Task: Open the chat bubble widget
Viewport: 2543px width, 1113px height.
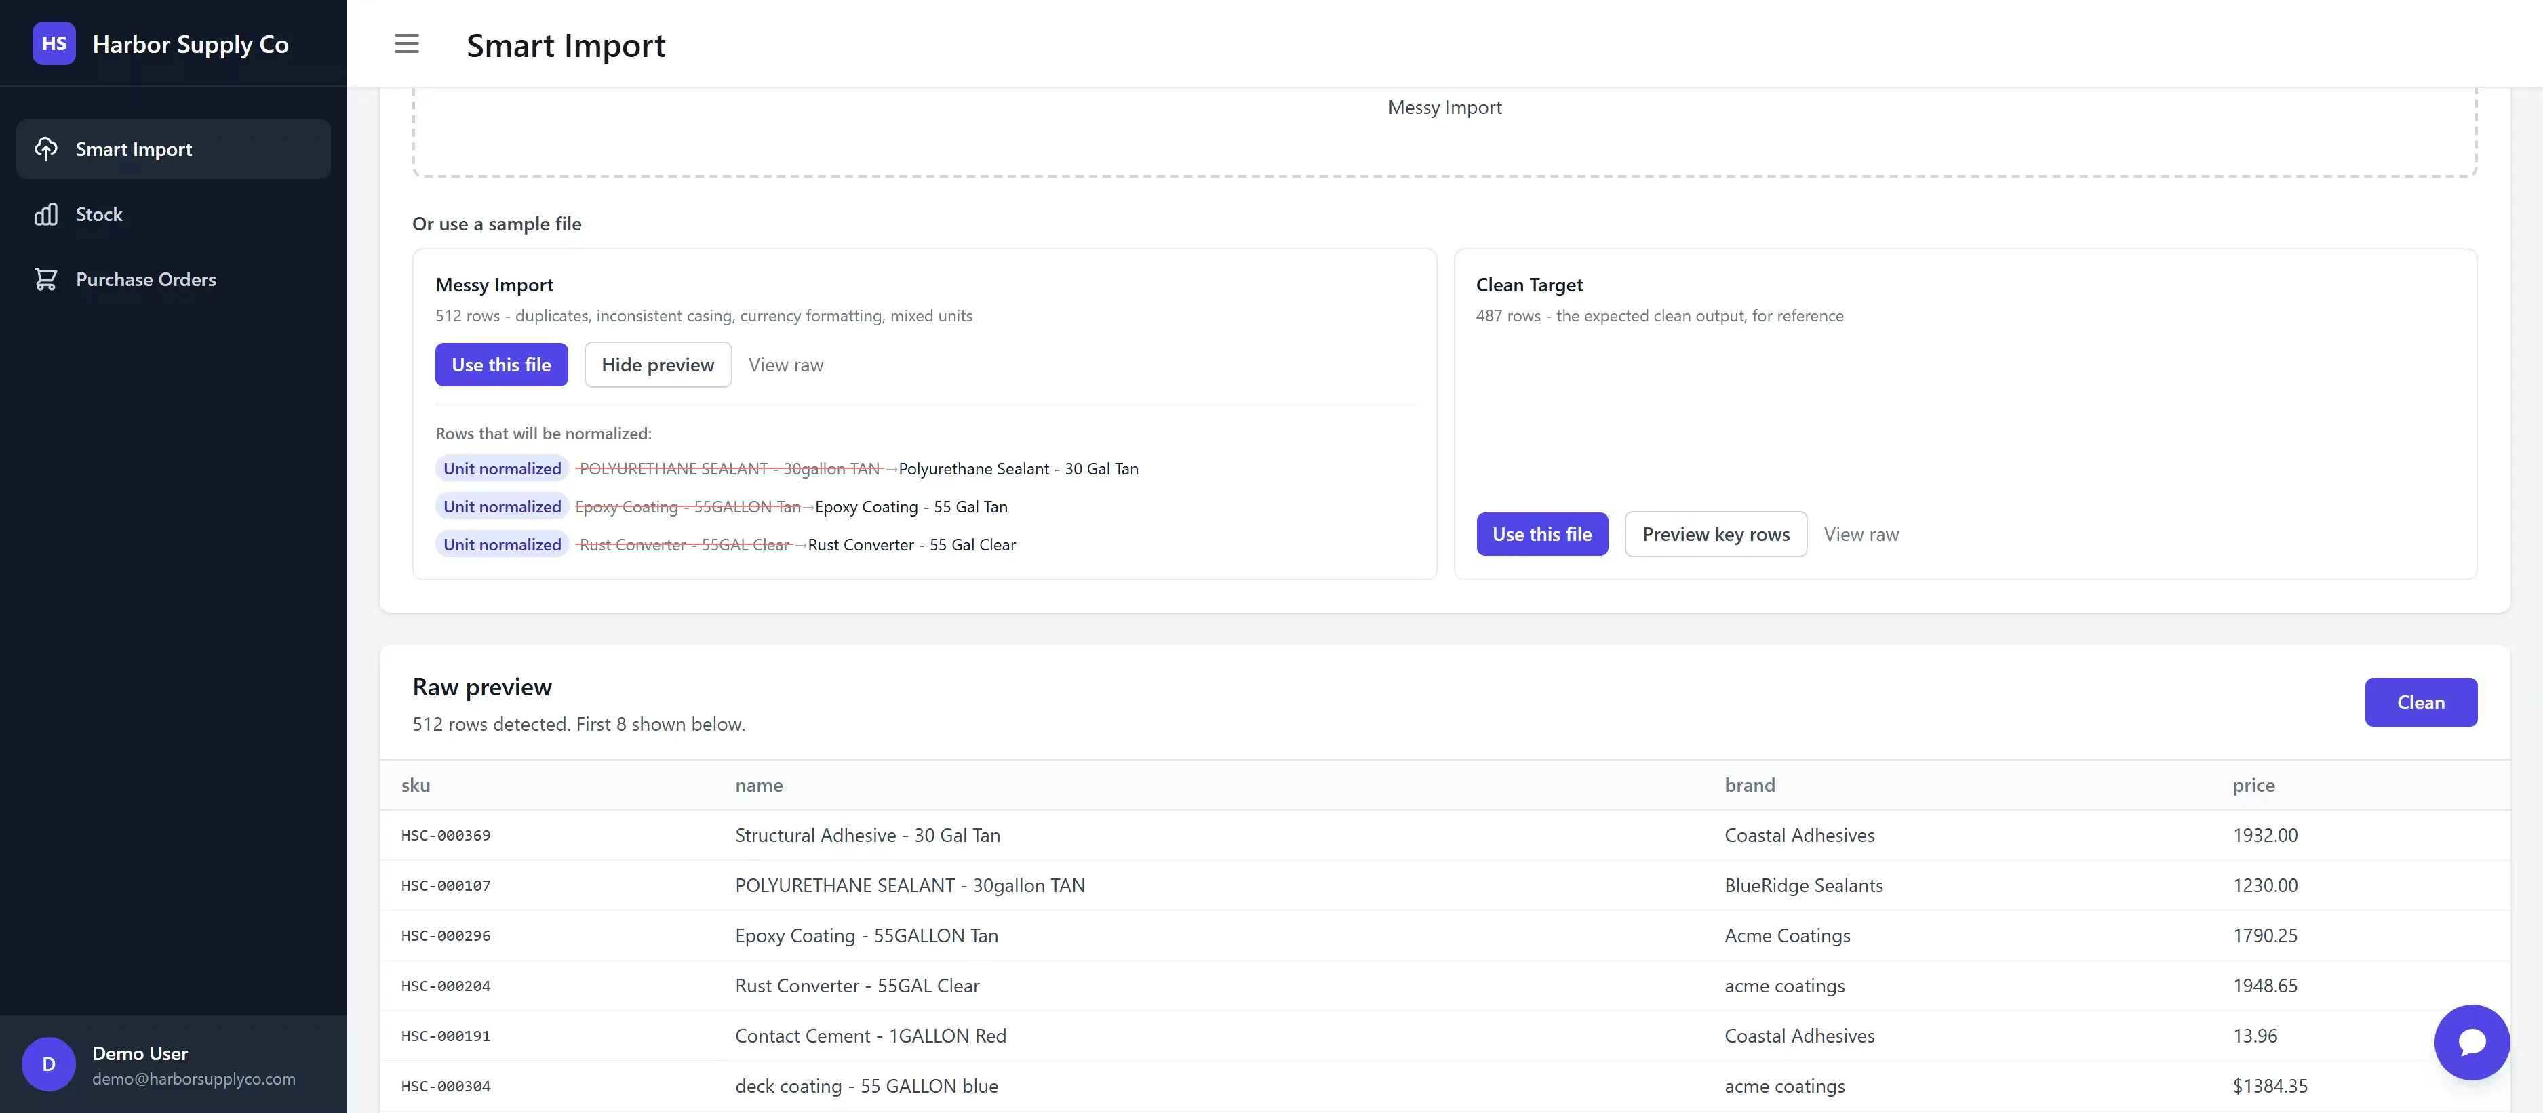Action: (x=2471, y=1042)
